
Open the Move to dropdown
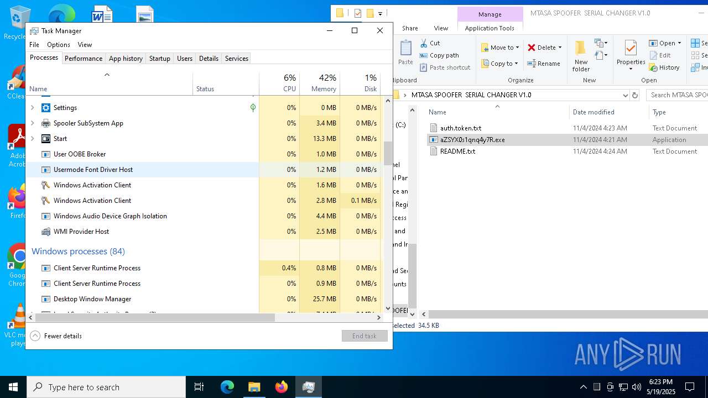(x=500, y=48)
